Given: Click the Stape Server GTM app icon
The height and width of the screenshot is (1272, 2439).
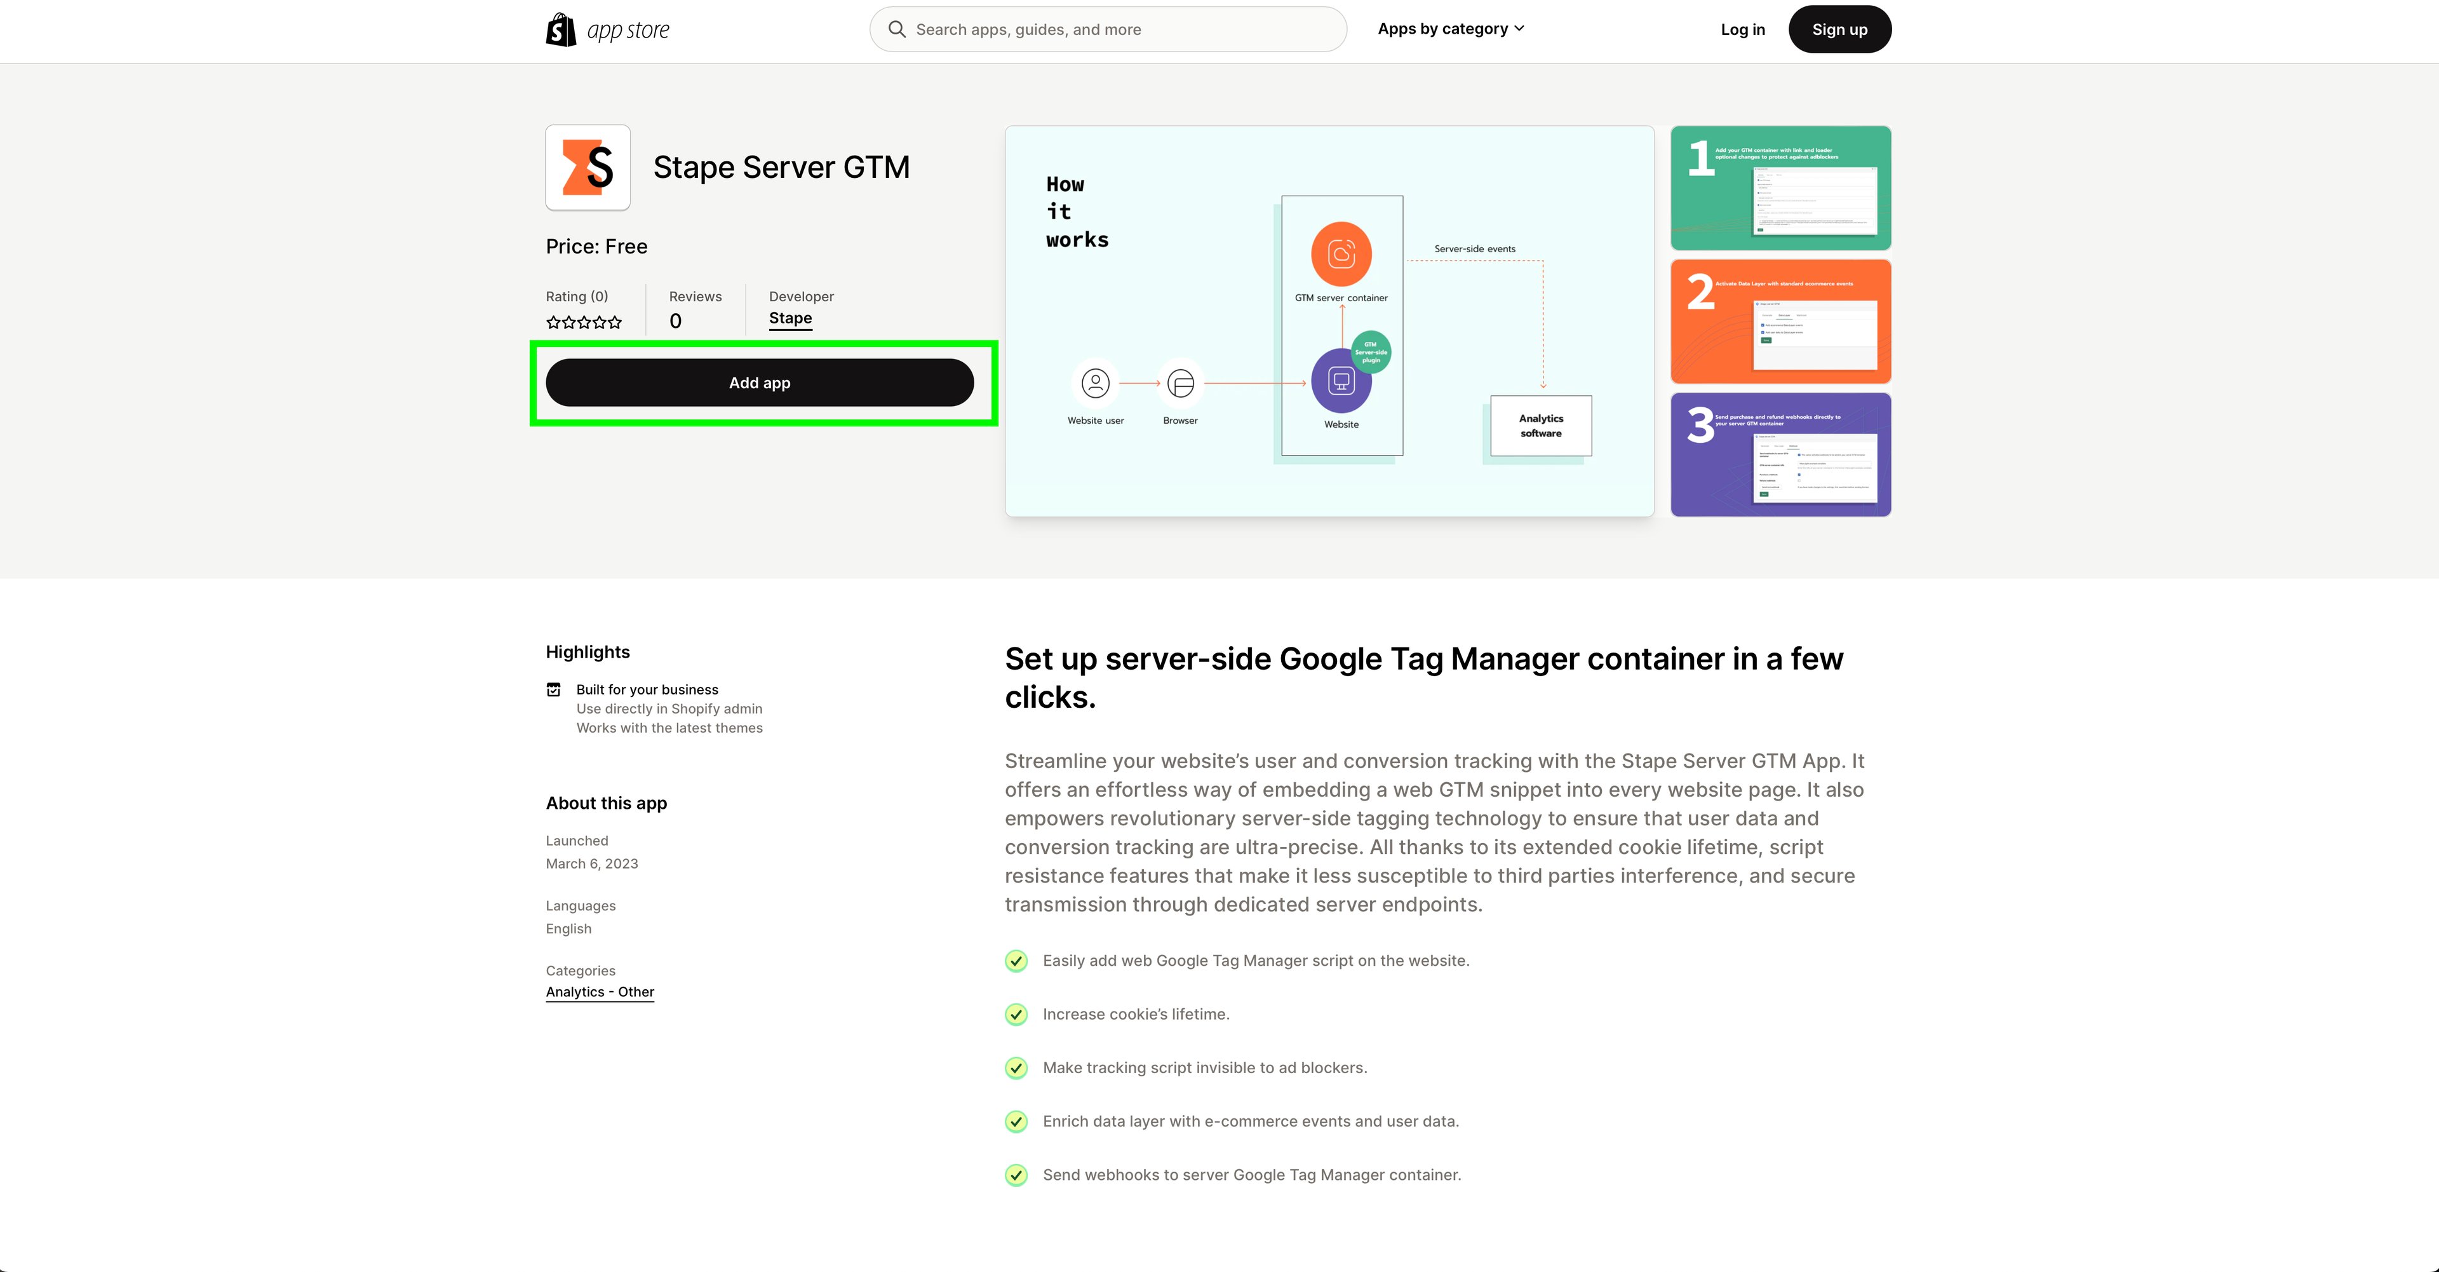Looking at the screenshot, I should click(x=588, y=168).
